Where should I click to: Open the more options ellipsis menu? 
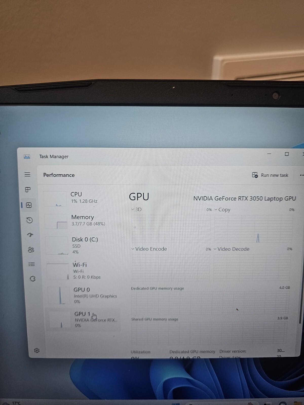[301, 175]
